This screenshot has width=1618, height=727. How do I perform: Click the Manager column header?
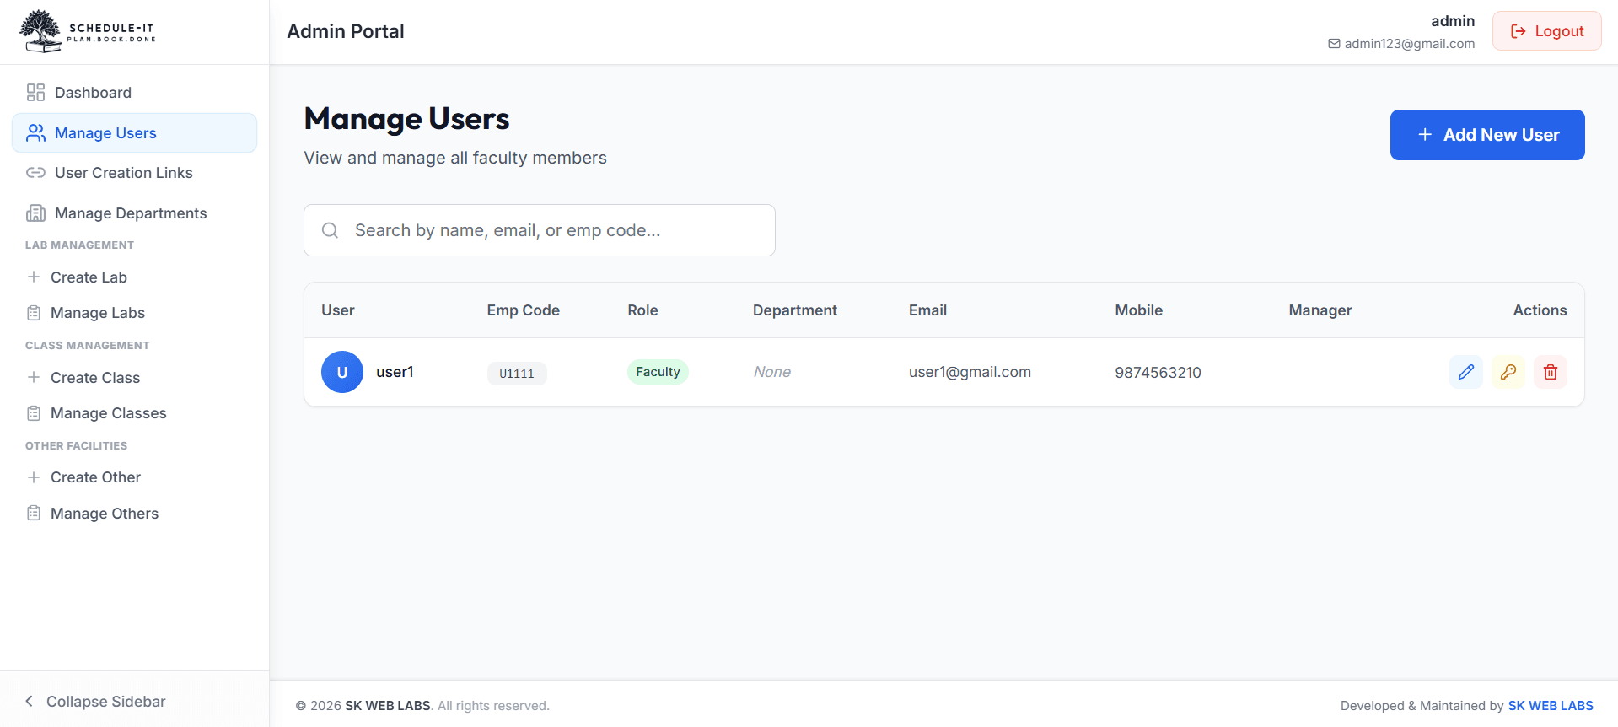[x=1320, y=310]
